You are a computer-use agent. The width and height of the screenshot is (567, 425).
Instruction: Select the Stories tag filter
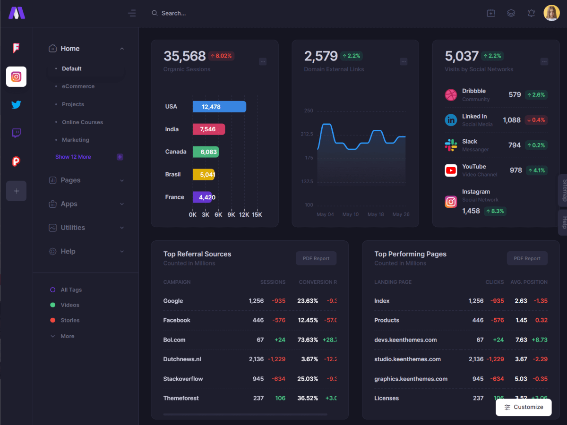(x=70, y=320)
